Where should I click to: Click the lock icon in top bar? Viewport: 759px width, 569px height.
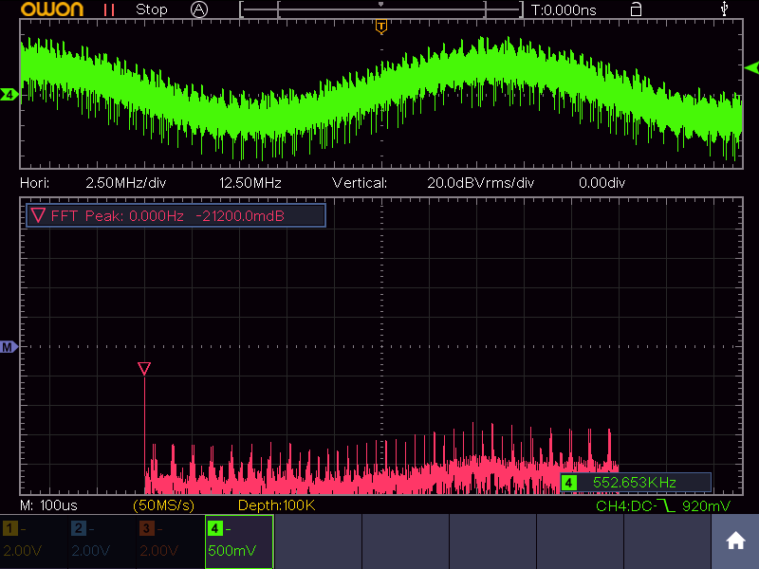coord(636,9)
